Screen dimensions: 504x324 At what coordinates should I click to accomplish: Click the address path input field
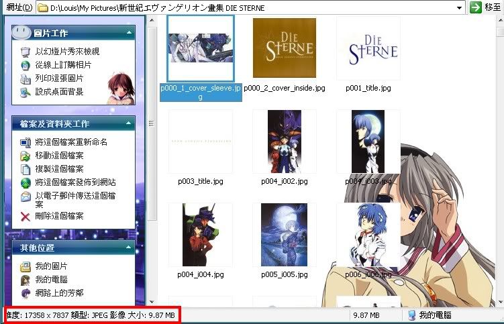[x=251, y=8]
